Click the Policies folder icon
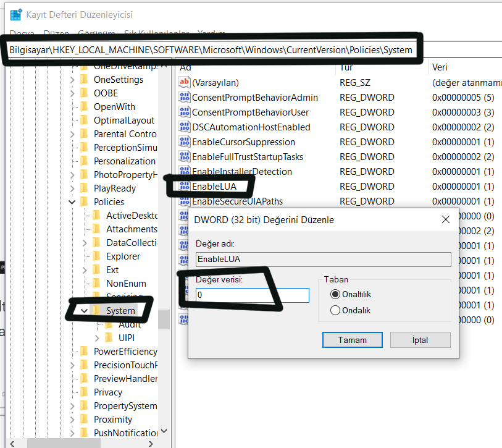The image size is (502, 448). tap(84, 201)
